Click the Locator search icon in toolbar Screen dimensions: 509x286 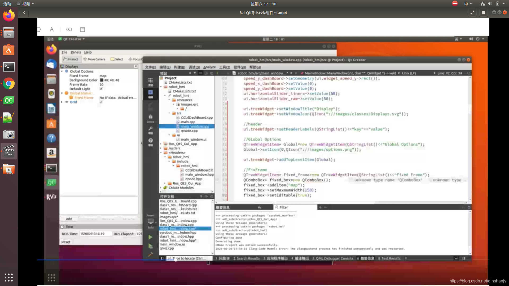click(x=170, y=258)
